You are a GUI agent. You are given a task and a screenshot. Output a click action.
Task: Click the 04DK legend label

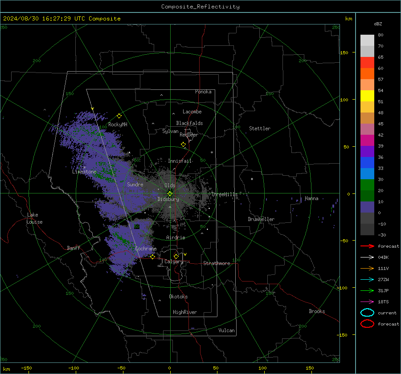[x=383, y=257]
